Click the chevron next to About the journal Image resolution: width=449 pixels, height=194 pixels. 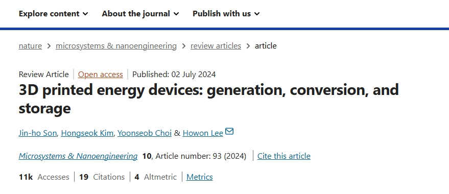click(x=176, y=14)
